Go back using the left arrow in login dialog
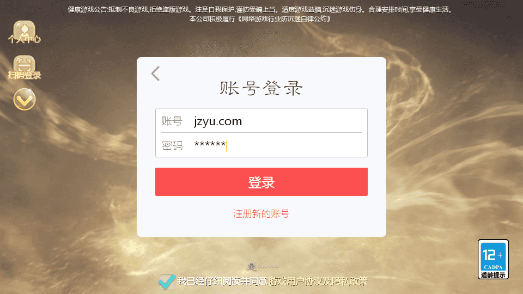Screen dimensions: 523x294 [156, 73]
